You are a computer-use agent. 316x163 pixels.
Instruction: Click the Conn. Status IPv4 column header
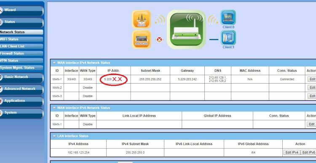coord(287,71)
